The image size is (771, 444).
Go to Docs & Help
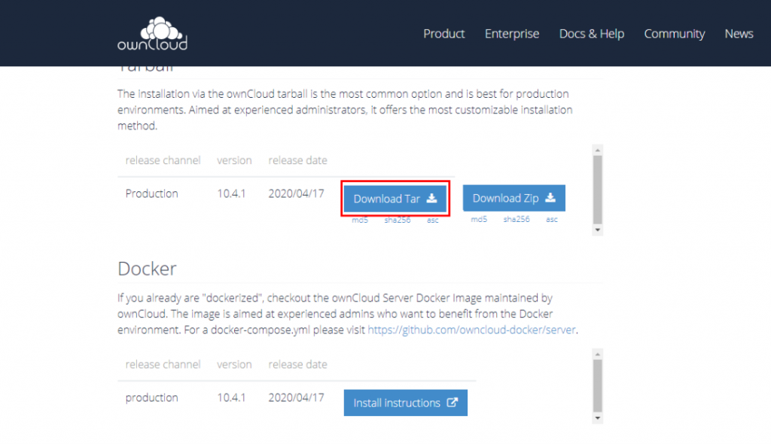592,34
